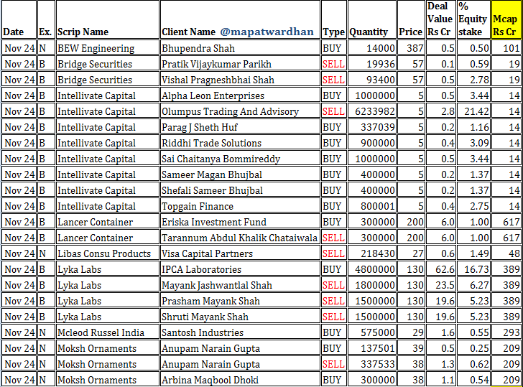Select quantity '218430' cell
This screenshot has height=387, width=523.
372,253
